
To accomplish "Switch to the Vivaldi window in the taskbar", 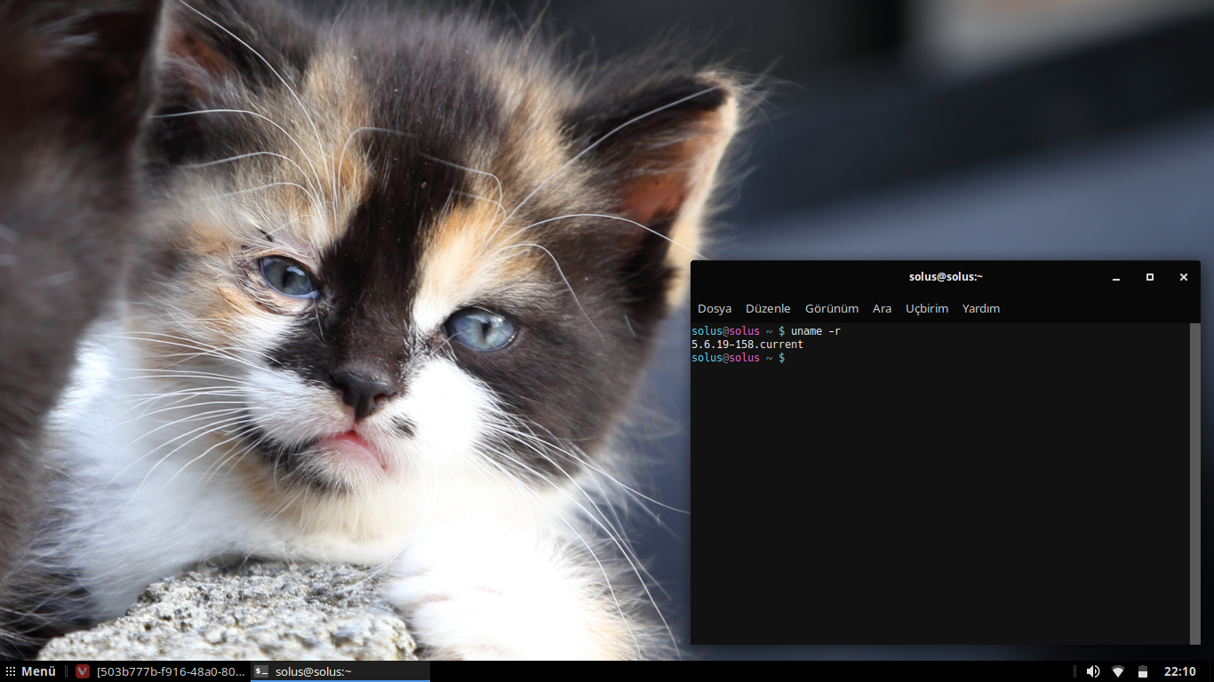I will 159,671.
